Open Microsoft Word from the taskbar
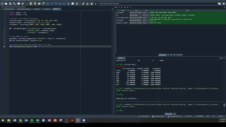This screenshot has height=127, width=226. pos(14,120)
